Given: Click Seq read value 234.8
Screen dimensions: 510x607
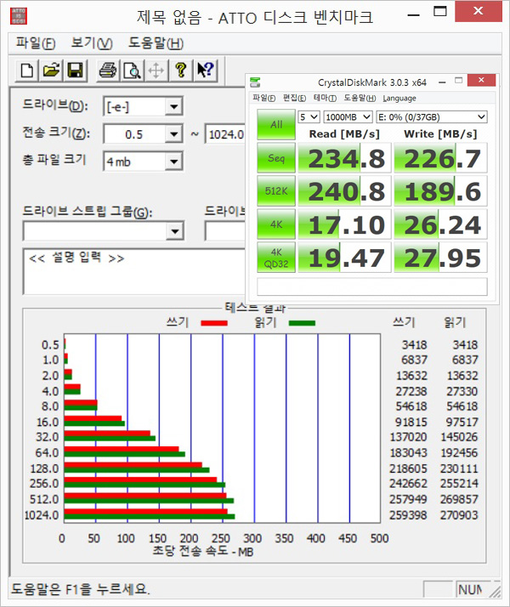Looking at the screenshot, I should (x=344, y=158).
